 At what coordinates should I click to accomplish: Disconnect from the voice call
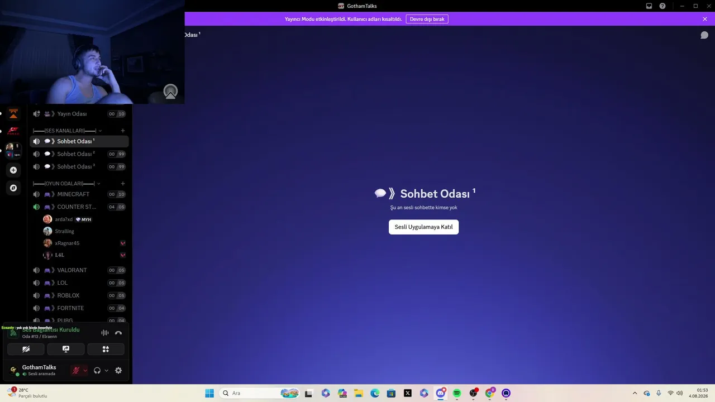pos(118,333)
